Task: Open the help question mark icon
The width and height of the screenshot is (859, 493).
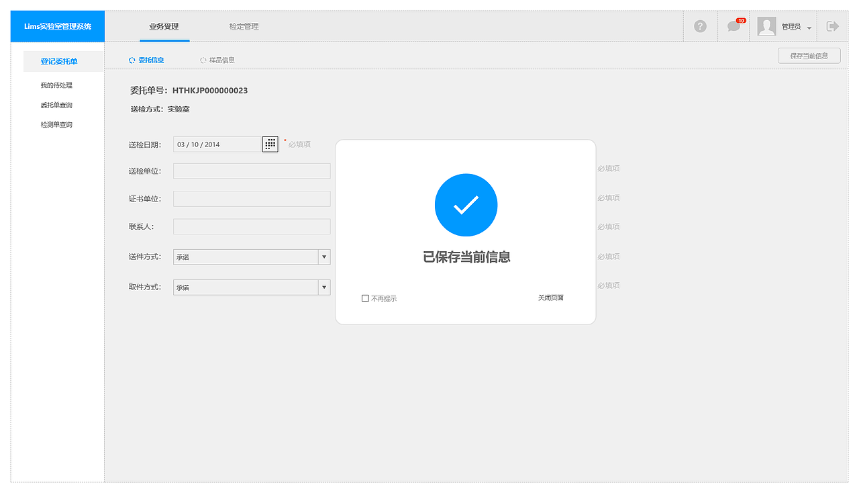Action: pos(700,26)
